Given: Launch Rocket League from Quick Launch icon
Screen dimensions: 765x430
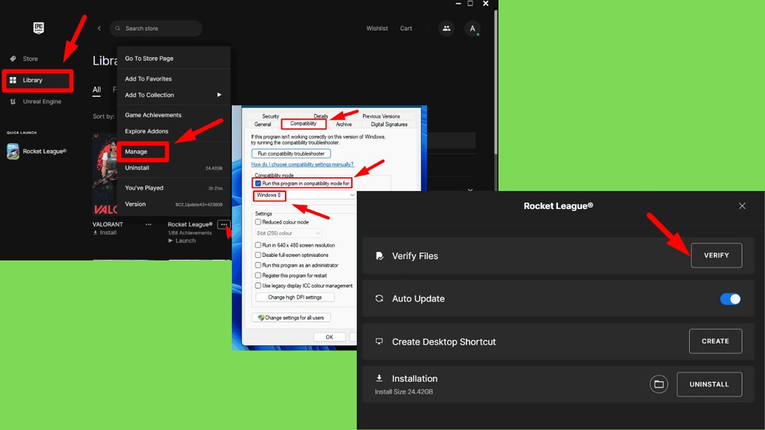Looking at the screenshot, I should (x=13, y=151).
